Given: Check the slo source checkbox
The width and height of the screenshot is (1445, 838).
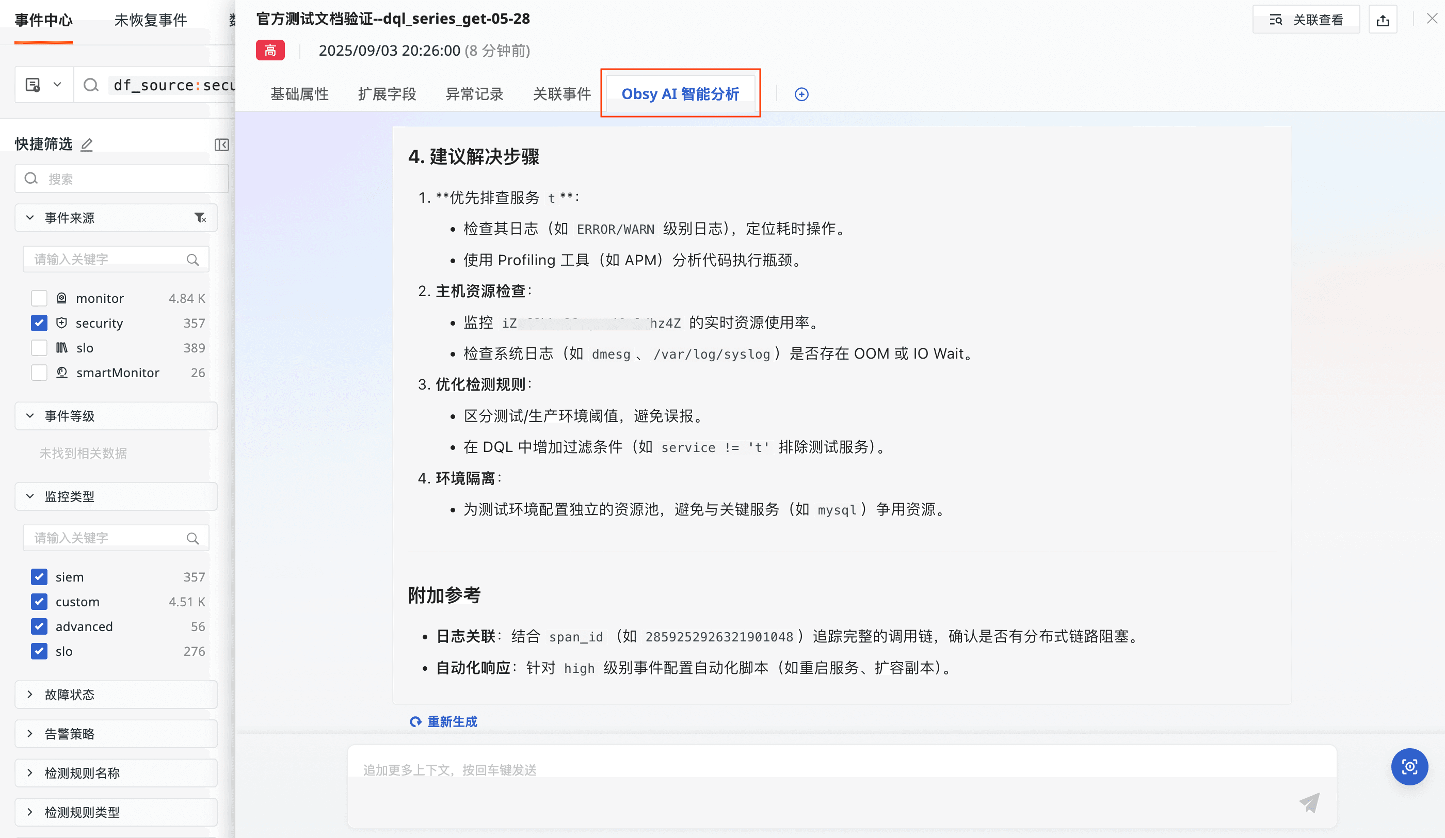Looking at the screenshot, I should pyautogui.click(x=39, y=348).
